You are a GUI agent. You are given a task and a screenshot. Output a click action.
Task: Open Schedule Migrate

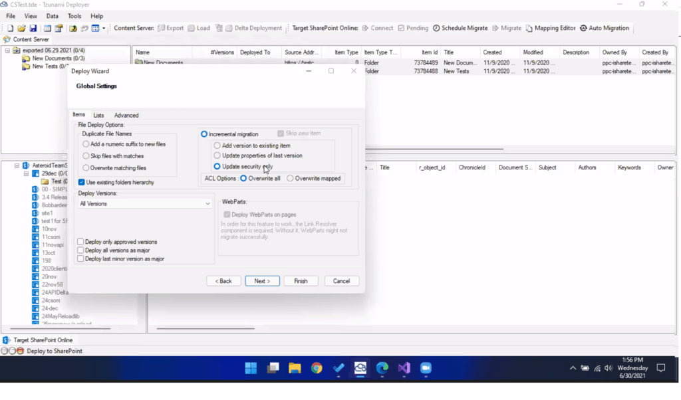tap(460, 28)
